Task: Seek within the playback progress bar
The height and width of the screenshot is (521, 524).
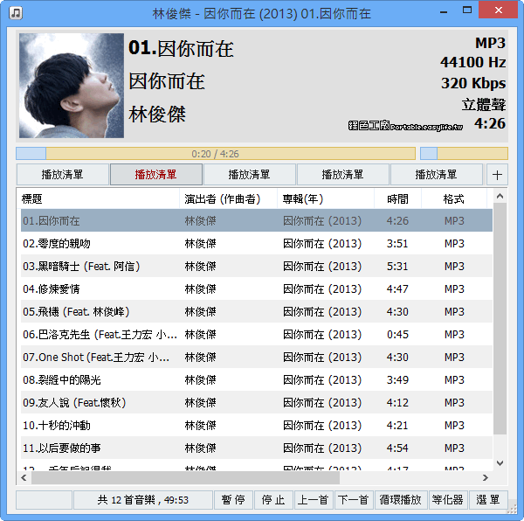Action: click(x=215, y=153)
